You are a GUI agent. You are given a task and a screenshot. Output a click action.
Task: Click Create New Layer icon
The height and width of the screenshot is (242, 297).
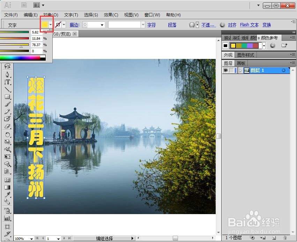point(274,238)
